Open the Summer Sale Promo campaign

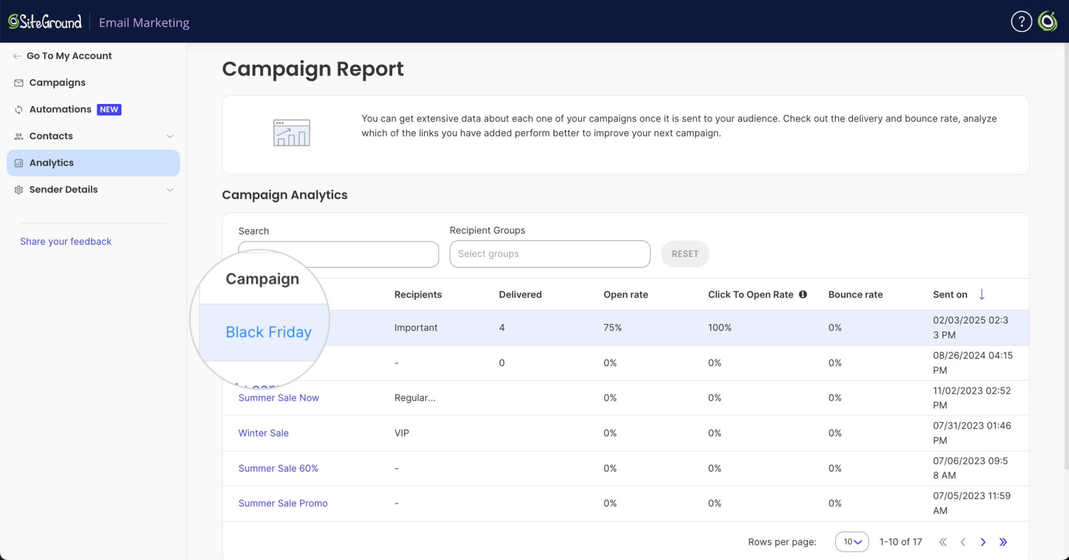point(283,503)
